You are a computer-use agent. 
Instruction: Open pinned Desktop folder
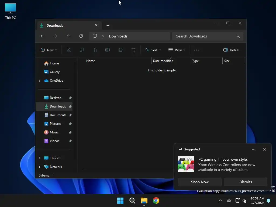click(54, 98)
